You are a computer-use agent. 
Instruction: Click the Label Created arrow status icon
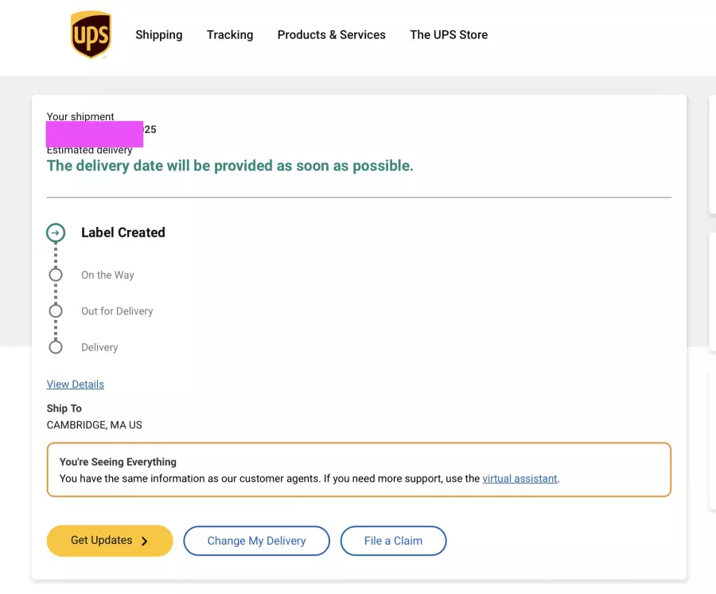click(x=56, y=233)
